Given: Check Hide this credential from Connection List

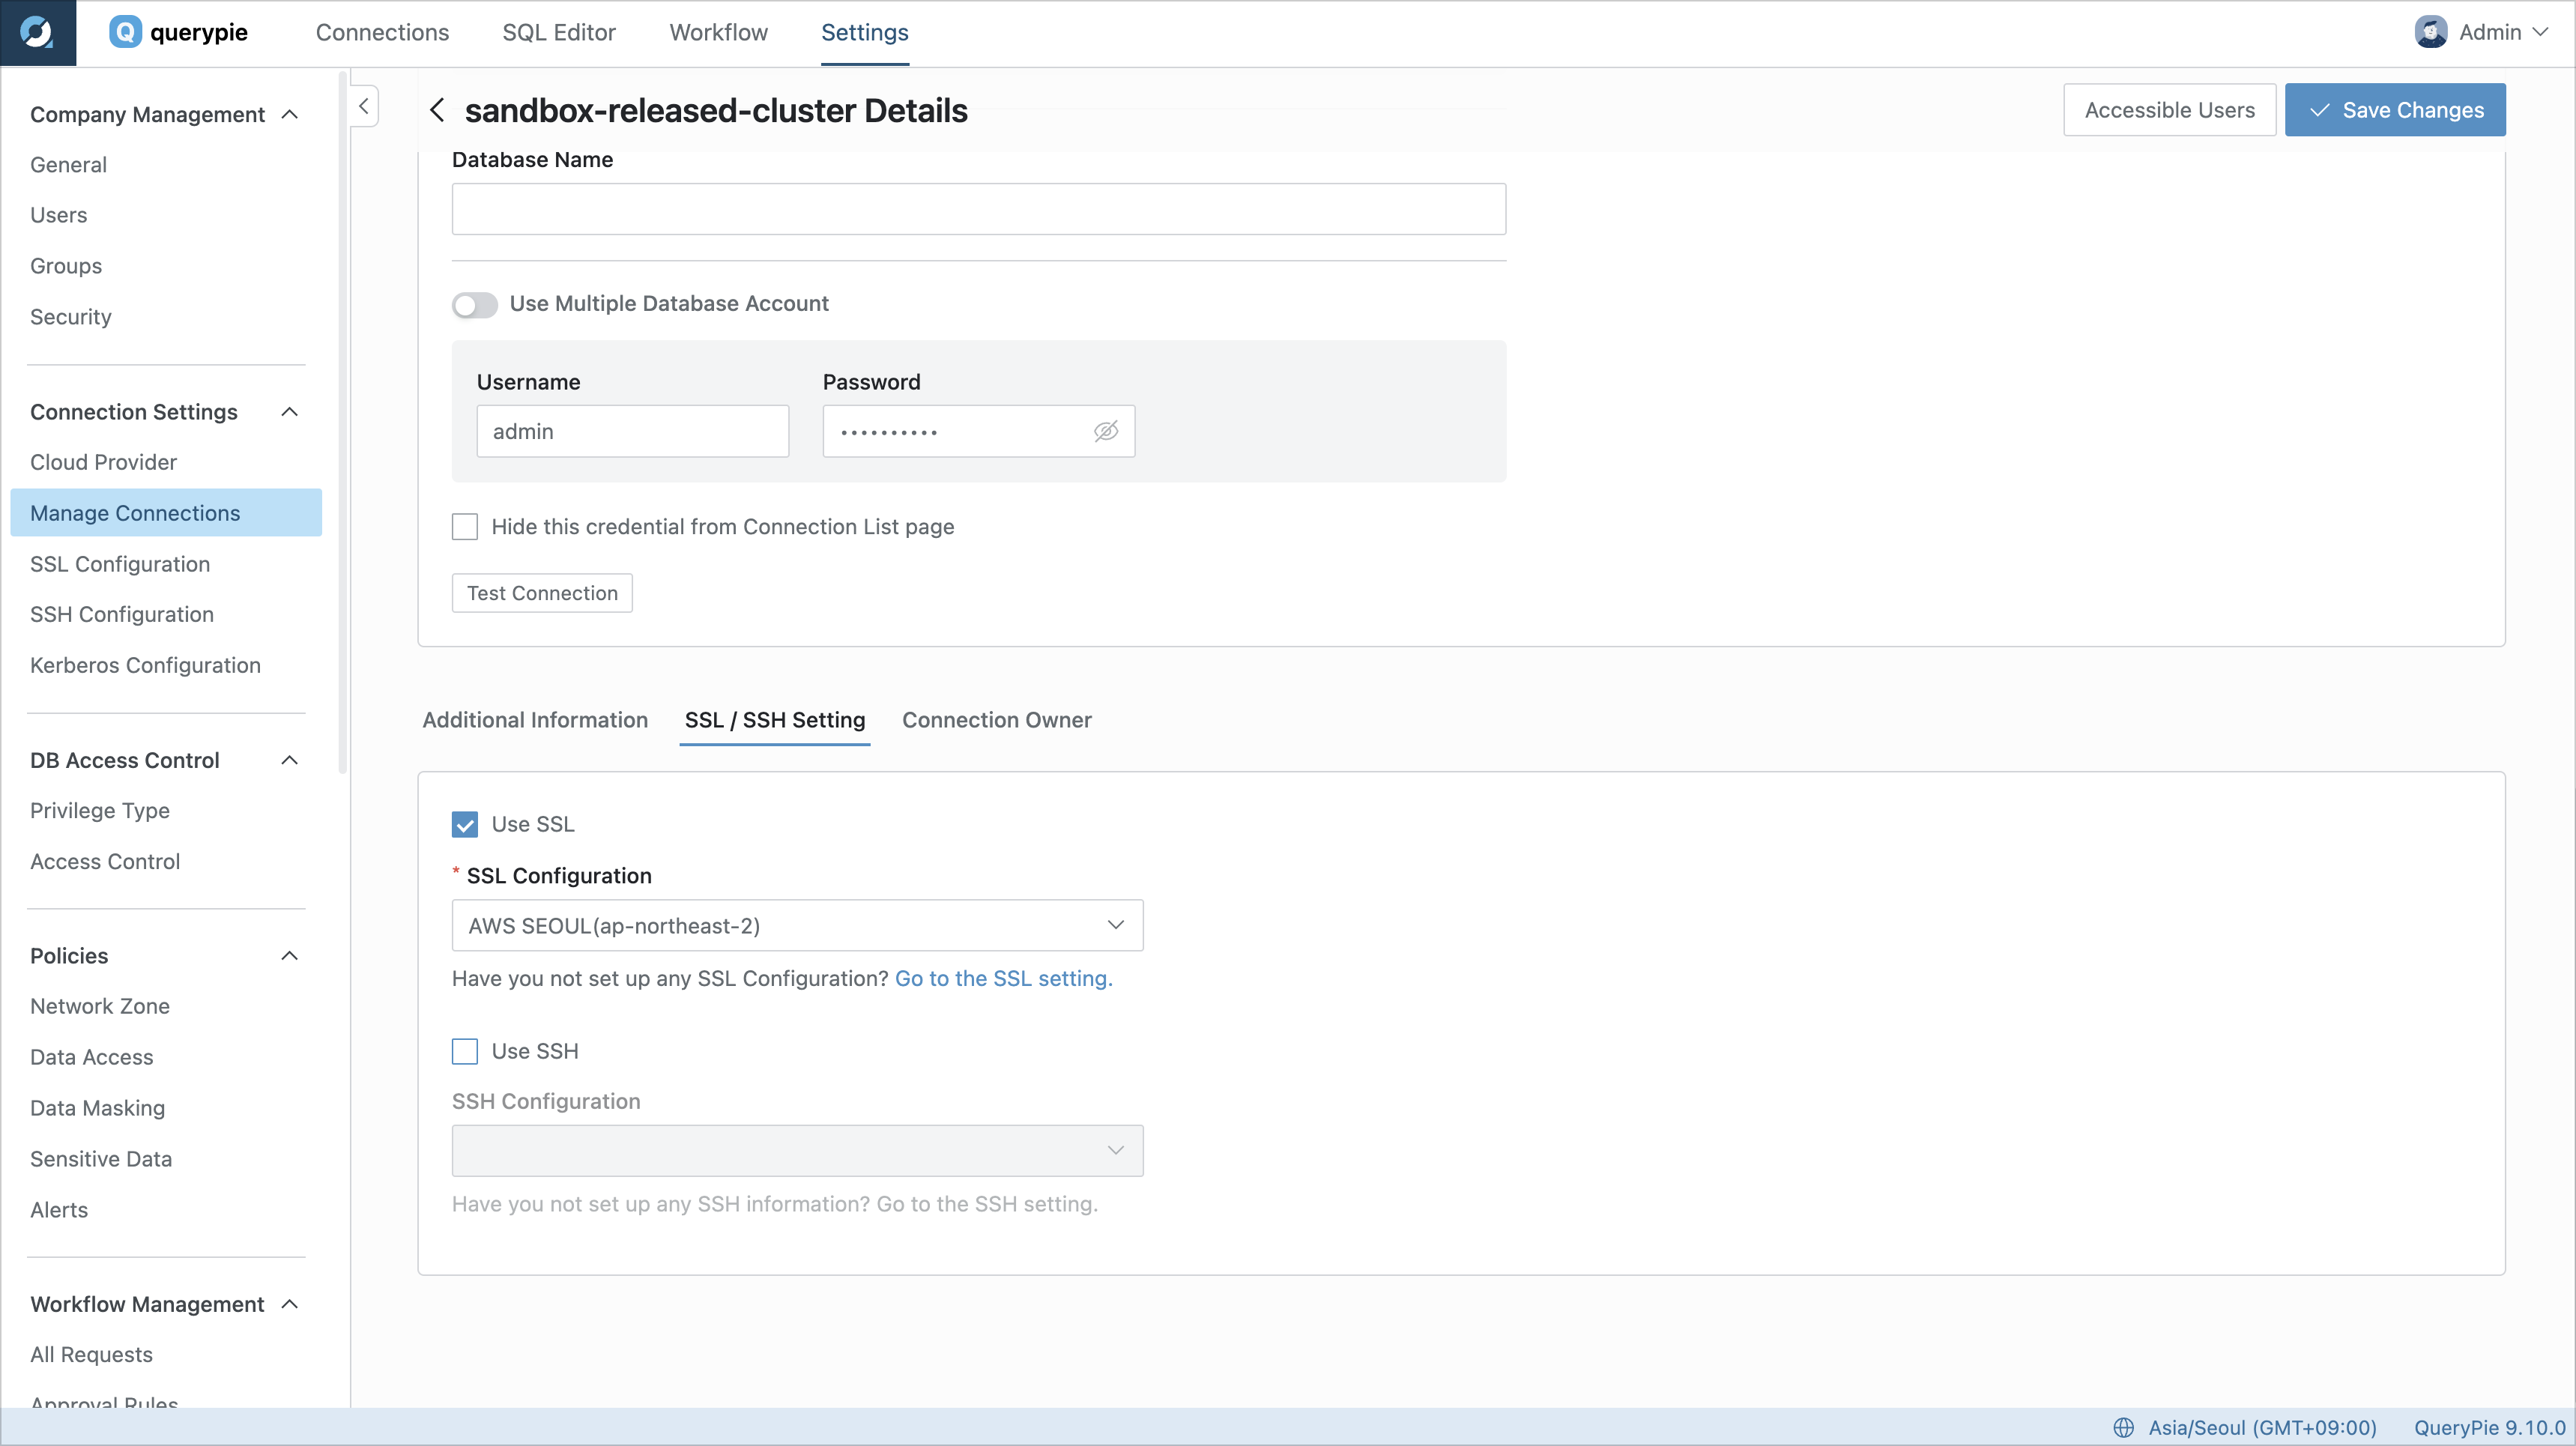Looking at the screenshot, I should (x=465, y=526).
